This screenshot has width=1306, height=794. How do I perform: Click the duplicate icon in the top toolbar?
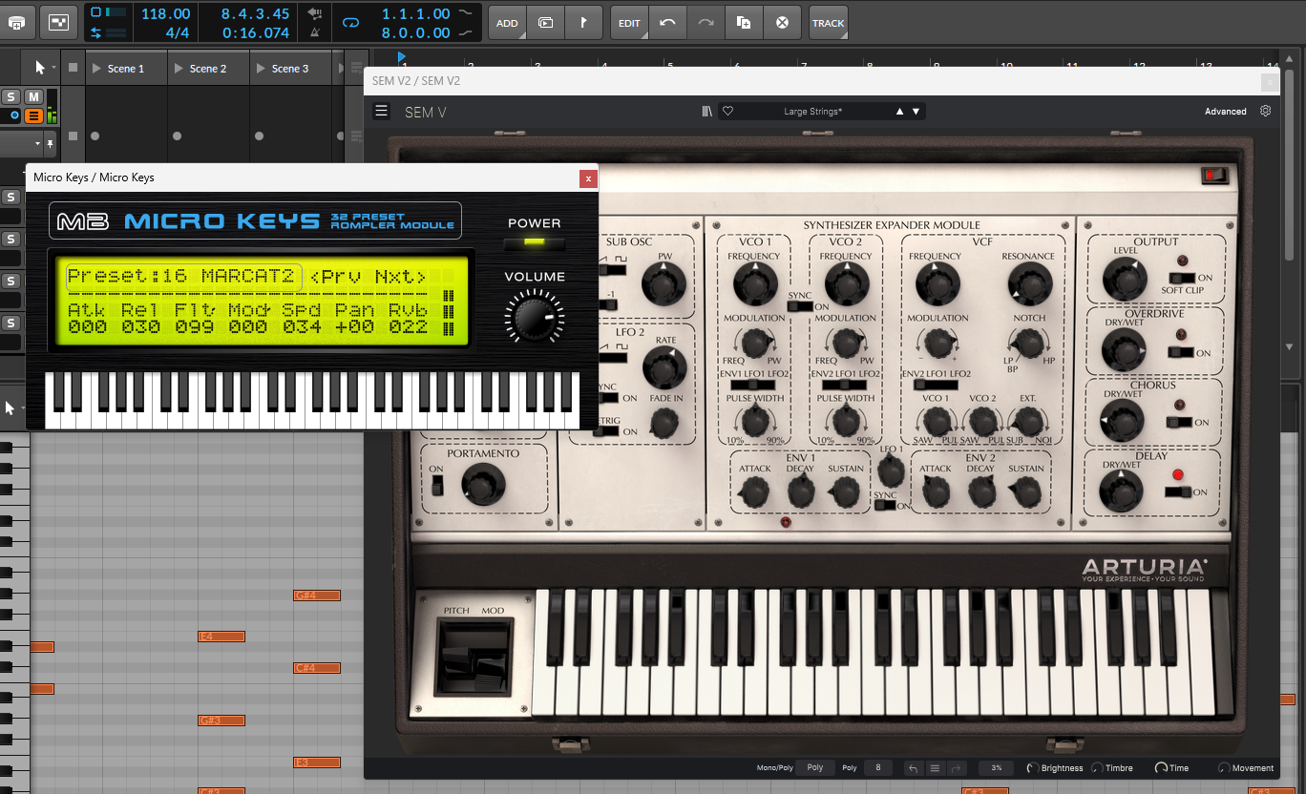pyautogui.click(x=744, y=22)
